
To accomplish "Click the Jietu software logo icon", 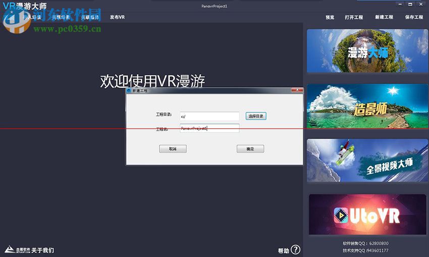I will (18, 249).
